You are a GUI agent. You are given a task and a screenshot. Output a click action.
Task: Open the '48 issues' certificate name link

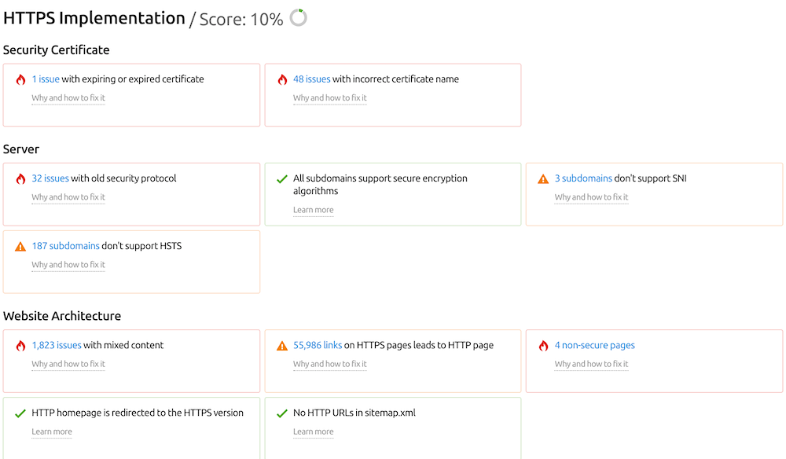coord(311,79)
